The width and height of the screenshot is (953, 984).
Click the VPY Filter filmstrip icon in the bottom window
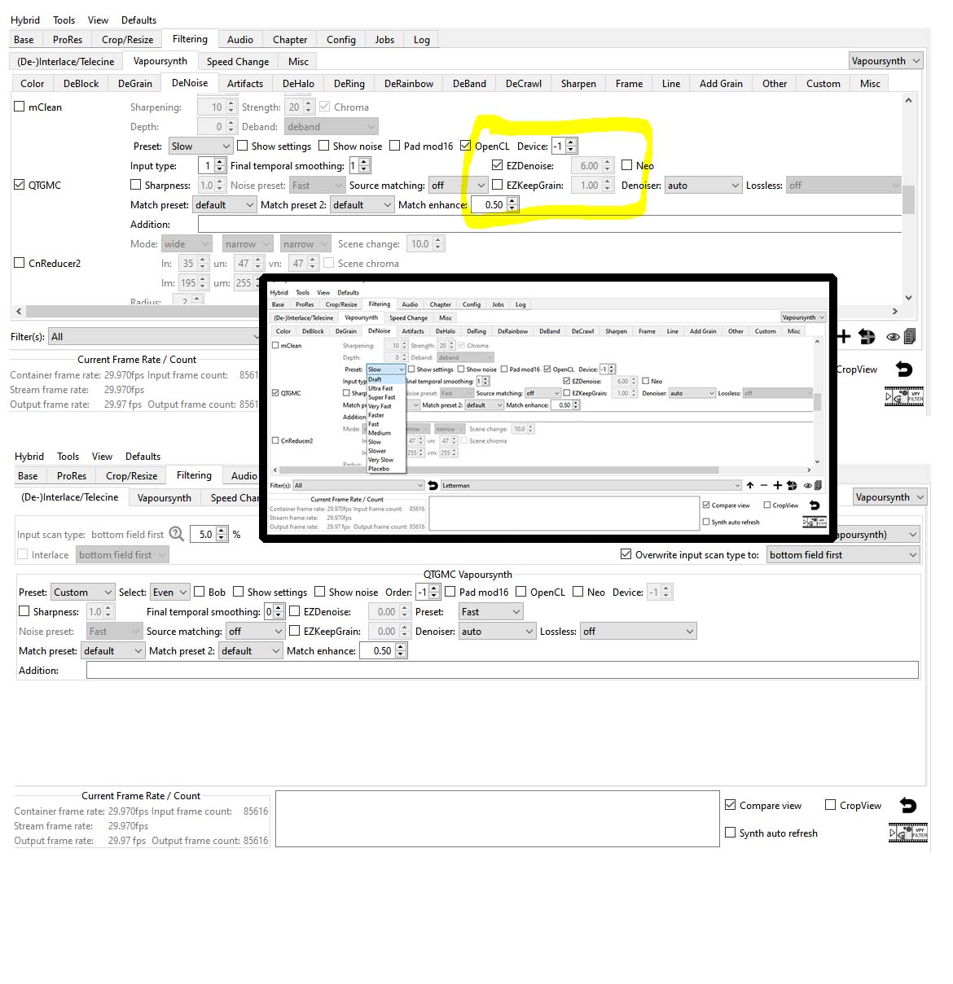907,833
